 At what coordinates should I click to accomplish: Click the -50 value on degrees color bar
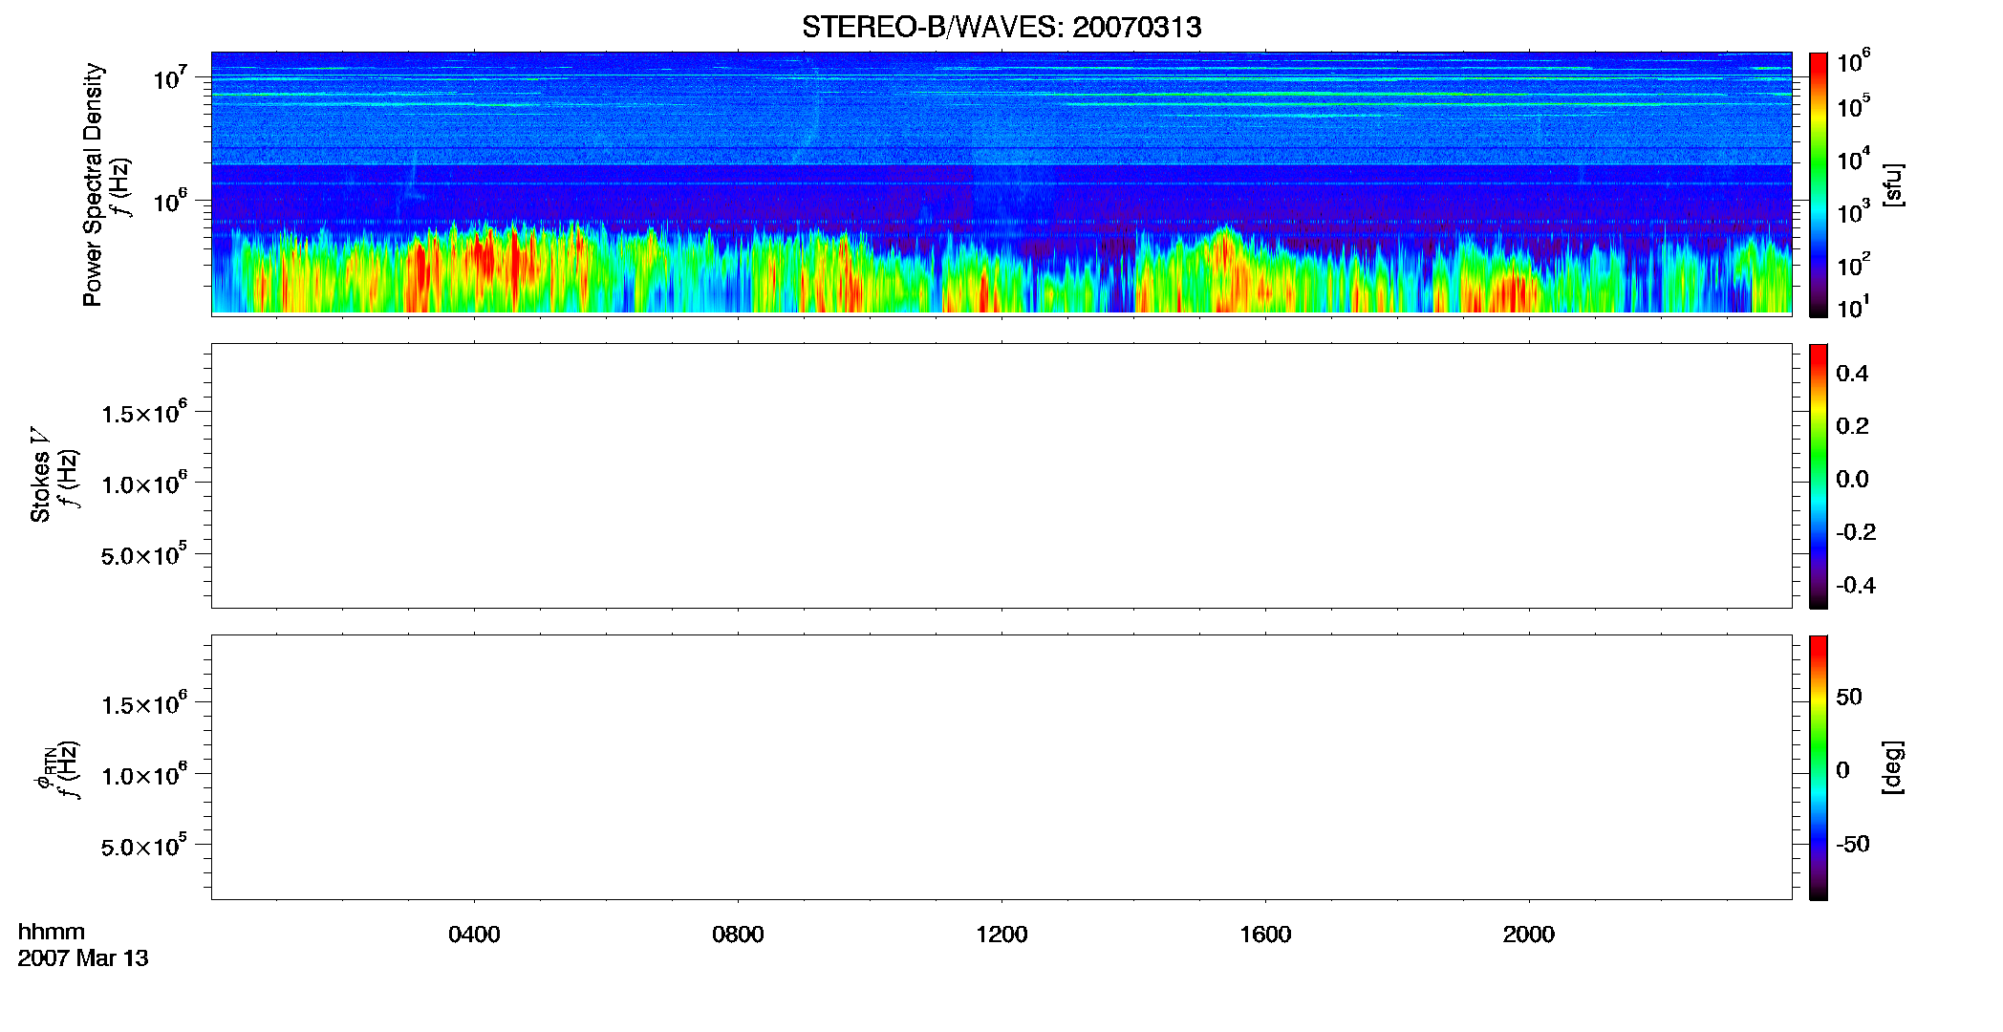click(x=1853, y=845)
